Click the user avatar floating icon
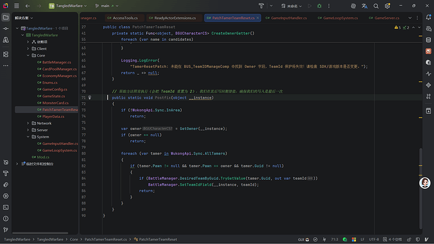Image resolution: width=434 pixels, height=244 pixels. point(425,183)
